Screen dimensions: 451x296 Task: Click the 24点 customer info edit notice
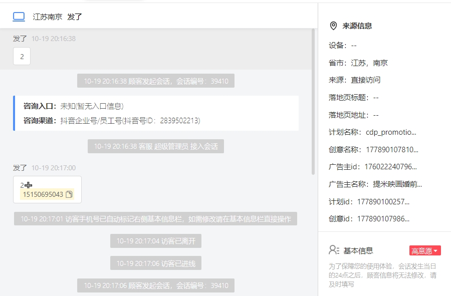[x=382, y=275]
